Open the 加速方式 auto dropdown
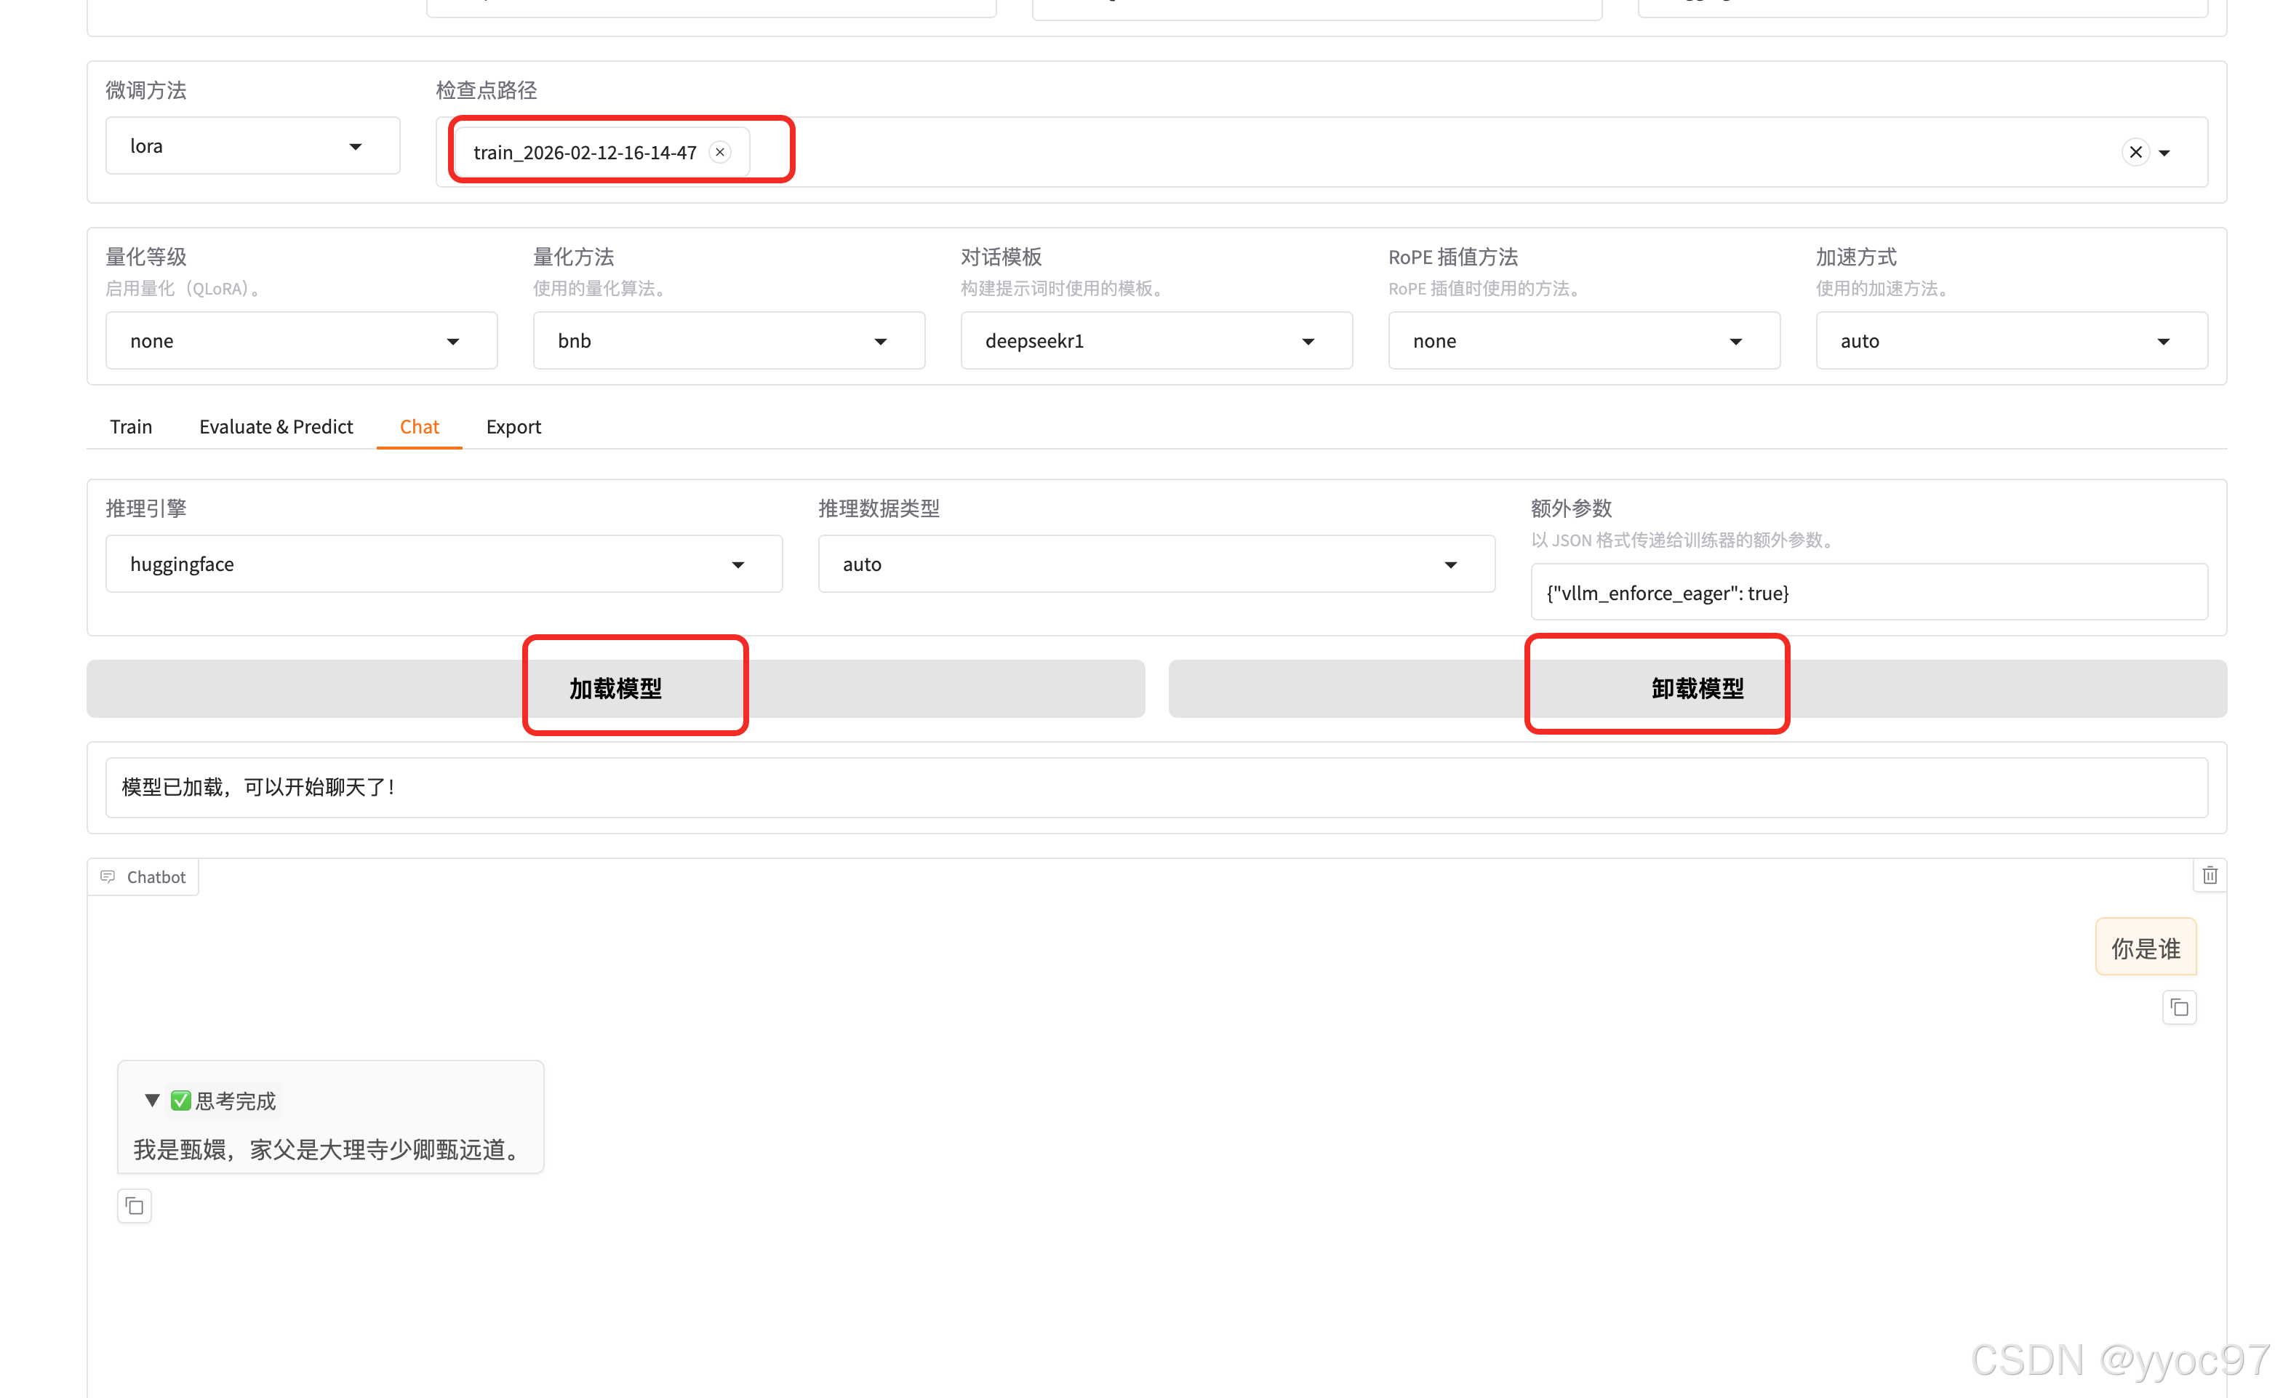The width and height of the screenshot is (2275, 1398). click(2010, 341)
